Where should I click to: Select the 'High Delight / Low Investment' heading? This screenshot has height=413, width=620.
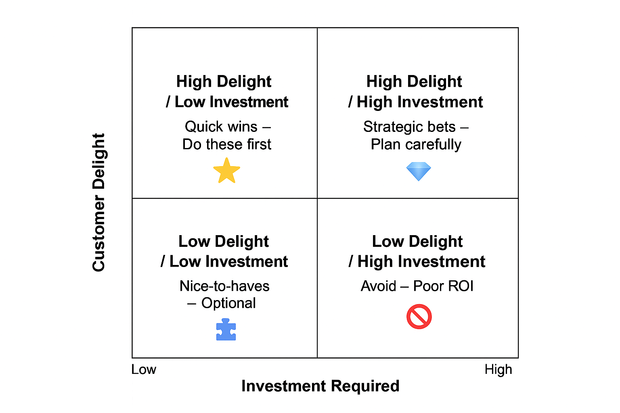tap(226, 92)
